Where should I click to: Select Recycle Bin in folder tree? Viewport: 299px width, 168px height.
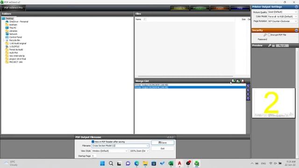coord(14,41)
